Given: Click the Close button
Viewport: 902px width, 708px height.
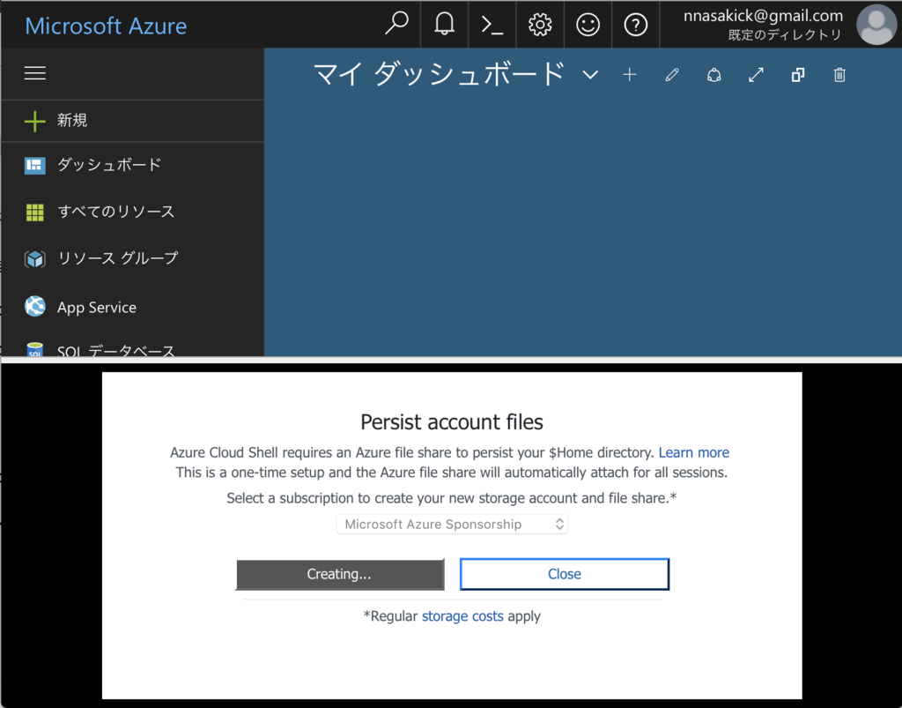Looking at the screenshot, I should tap(565, 574).
